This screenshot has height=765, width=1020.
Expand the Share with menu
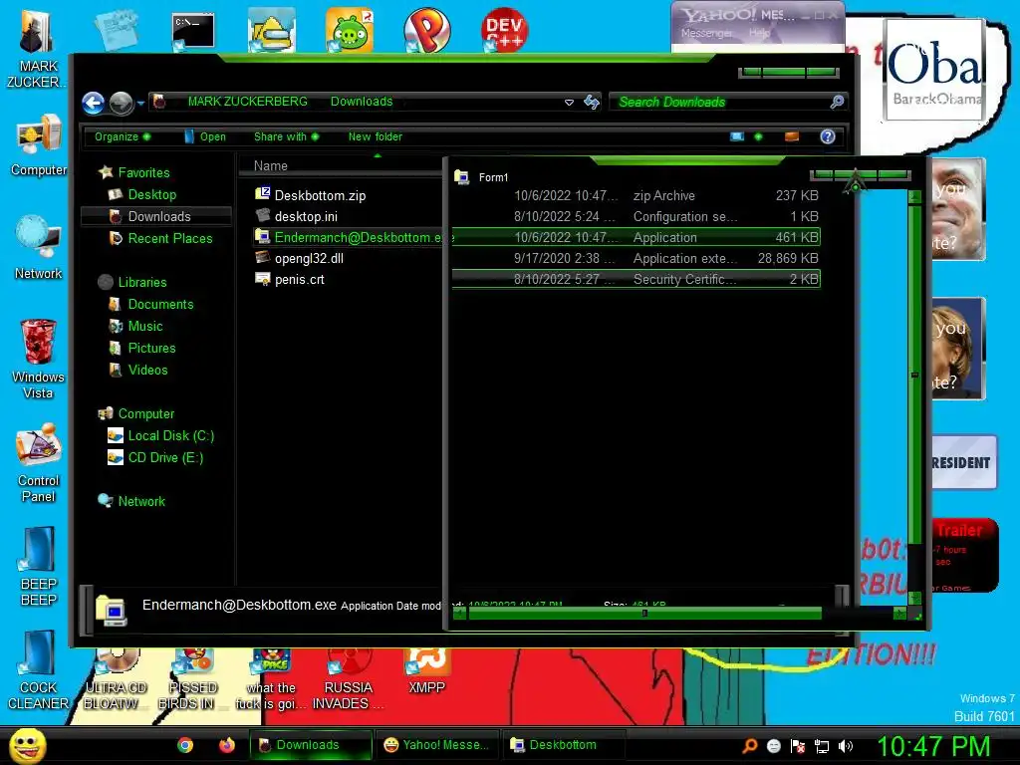[x=286, y=136]
